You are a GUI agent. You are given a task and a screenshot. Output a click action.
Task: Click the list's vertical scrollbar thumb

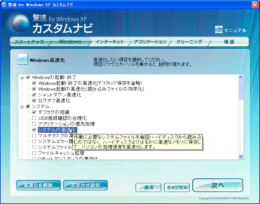pyautogui.click(x=241, y=90)
